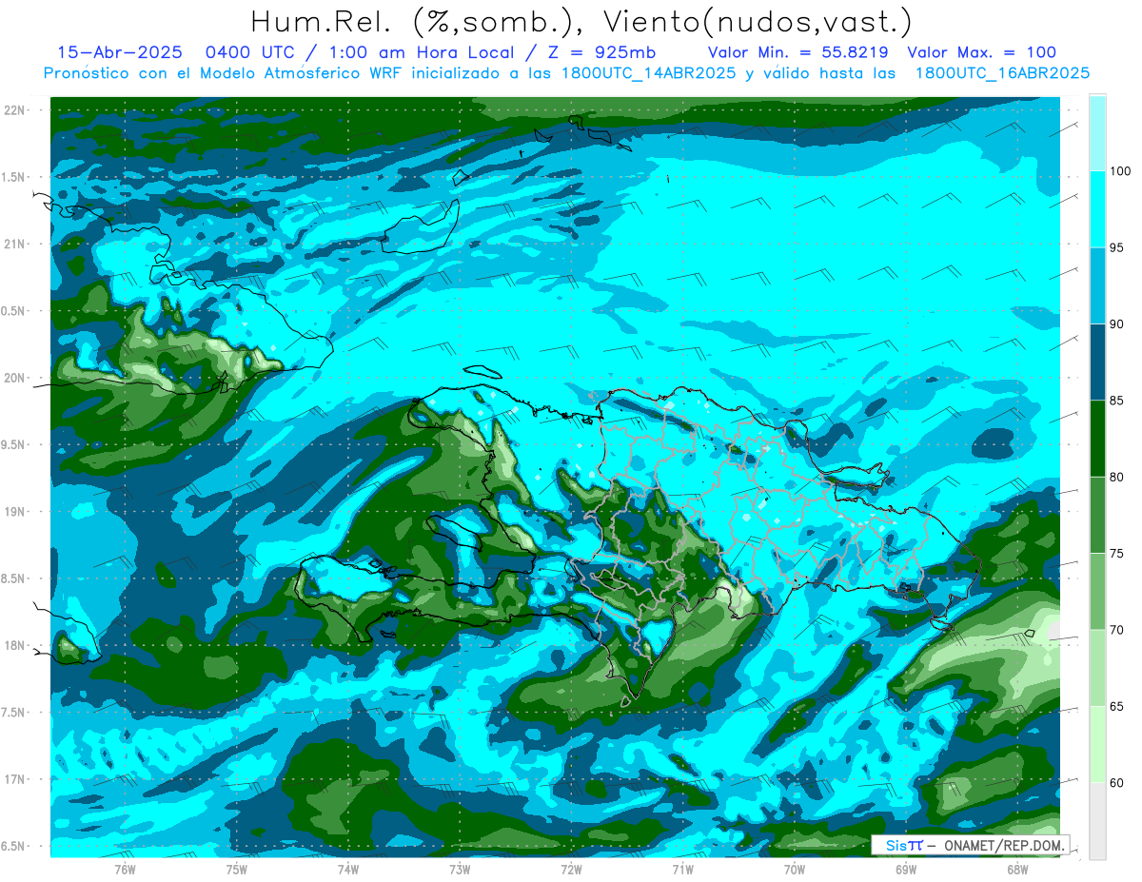The height and width of the screenshot is (882, 1142).
Task: Click the colorbar value '75'
Action: pyautogui.click(x=1117, y=554)
